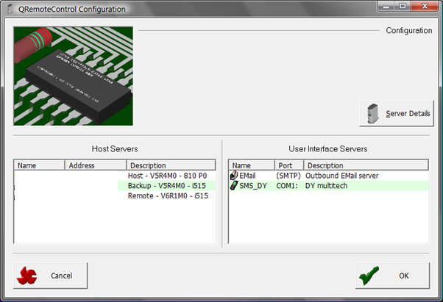Sort Host Servers by Address column
The image size is (443, 302).
pos(96,165)
